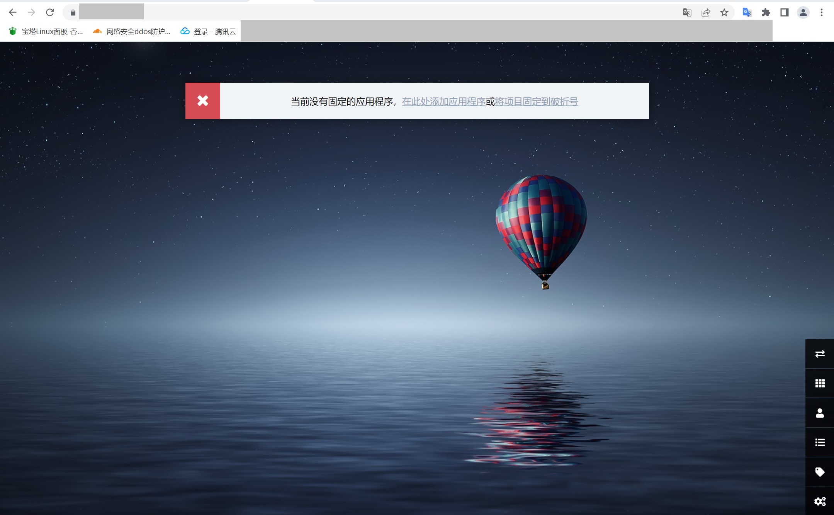Bookmark this page with the star icon
This screenshot has height=515, width=834.
724,12
